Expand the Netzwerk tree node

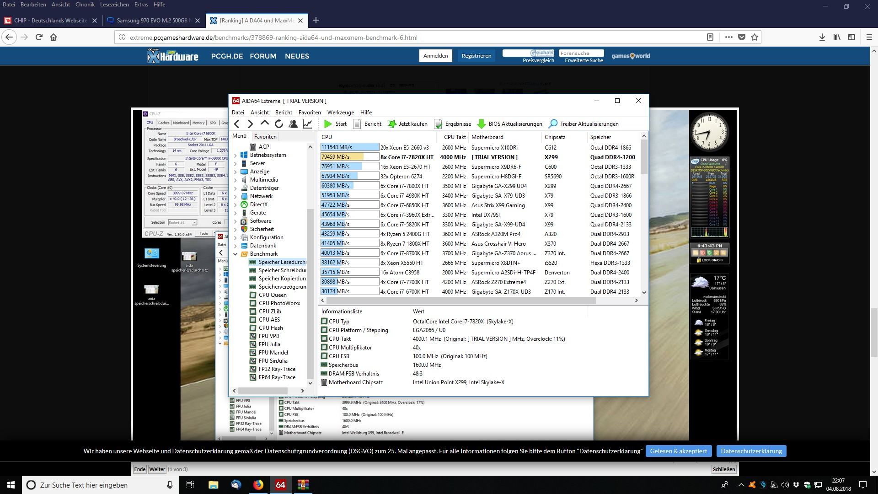pyautogui.click(x=236, y=196)
